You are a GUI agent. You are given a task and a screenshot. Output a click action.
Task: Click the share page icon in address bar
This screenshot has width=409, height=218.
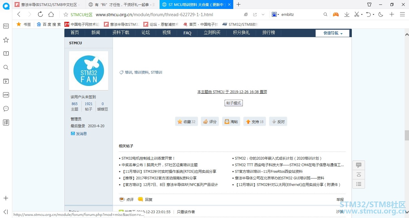[255, 14]
